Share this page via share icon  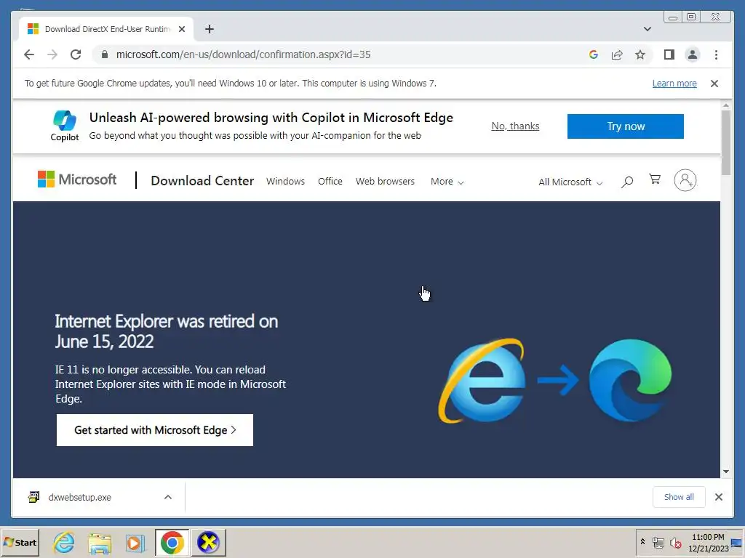[x=617, y=54]
